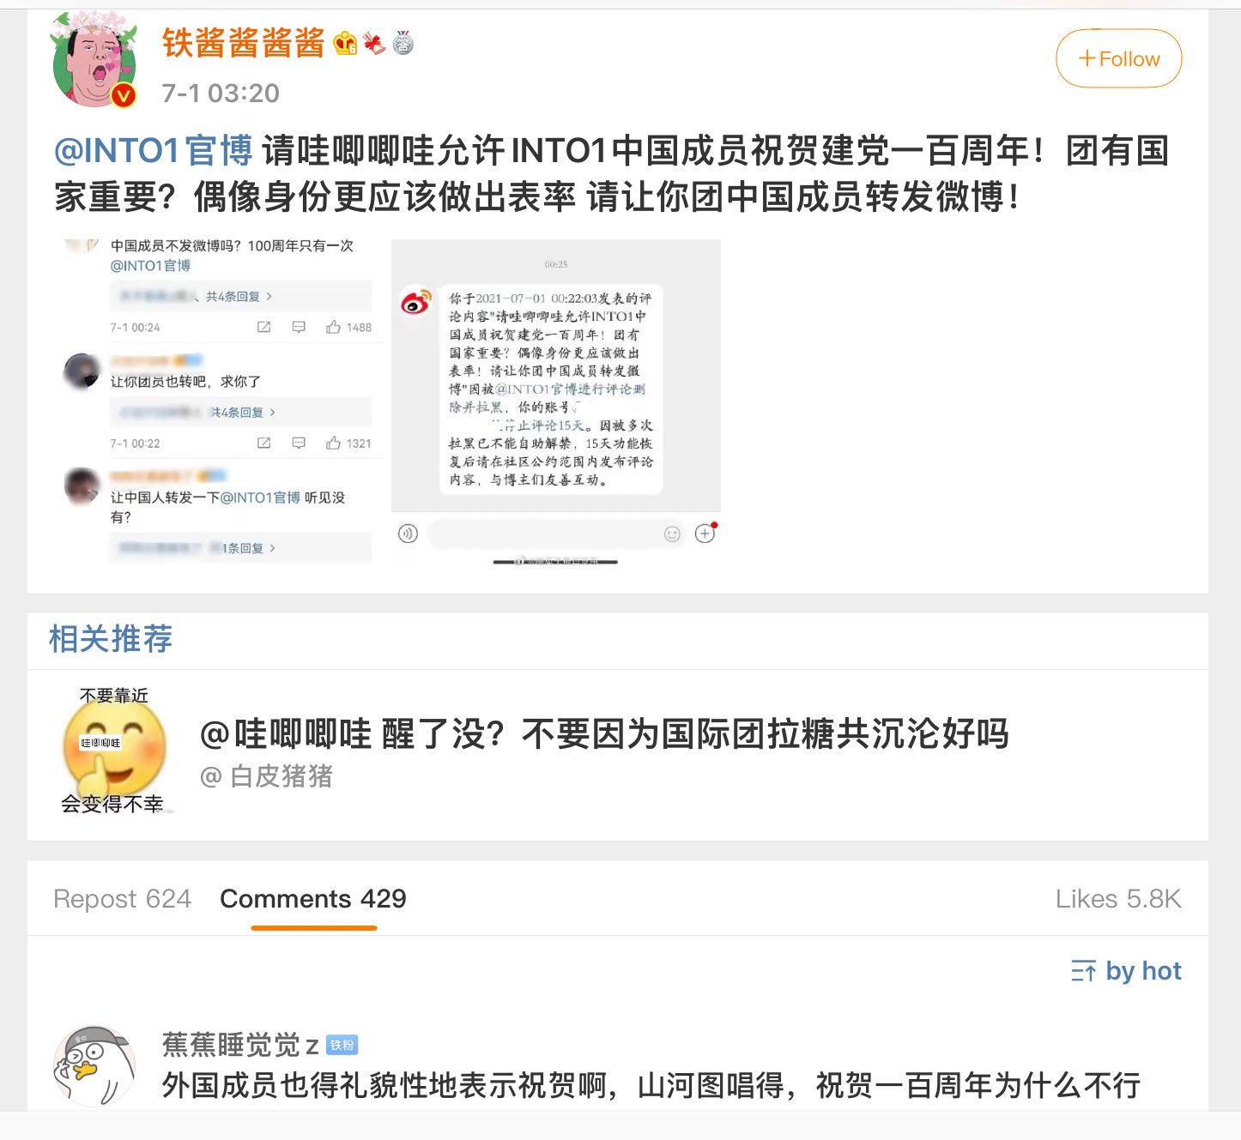1241x1140 pixels.
Task: Open the by hot sorting dropdown
Action: click(1126, 971)
